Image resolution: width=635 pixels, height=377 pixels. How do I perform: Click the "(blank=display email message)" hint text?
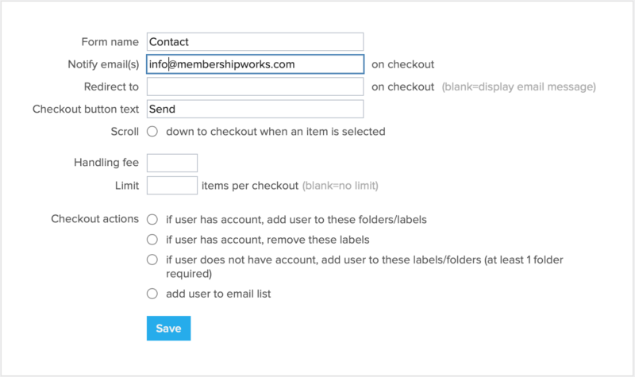point(518,87)
